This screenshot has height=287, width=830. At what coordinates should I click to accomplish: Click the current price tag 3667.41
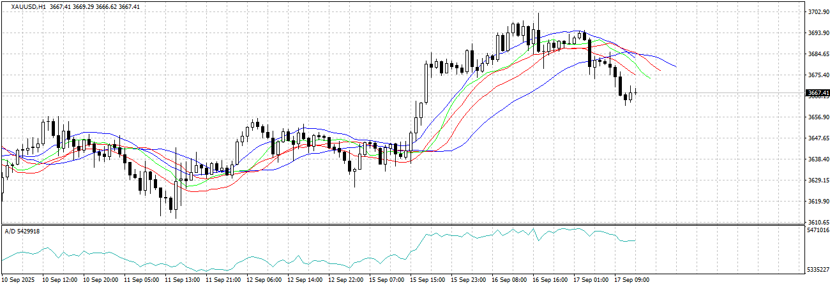tap(817, 93)
